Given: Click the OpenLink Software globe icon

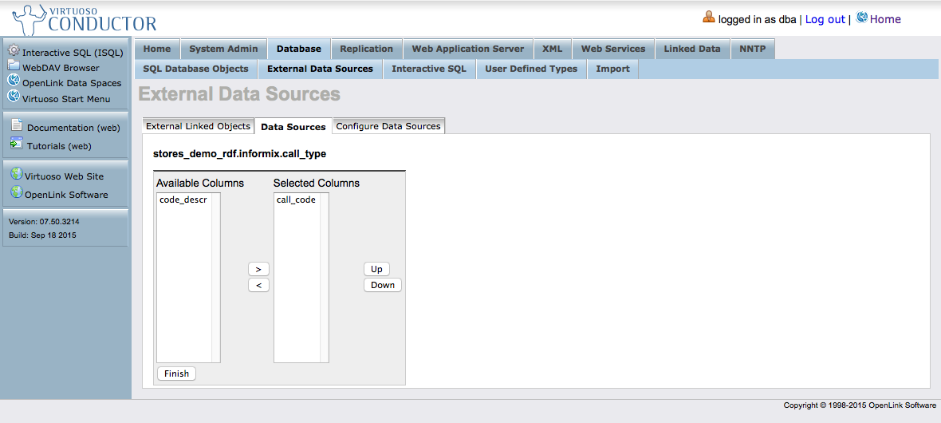Looking at the screenshot, I should coord(16,193).
